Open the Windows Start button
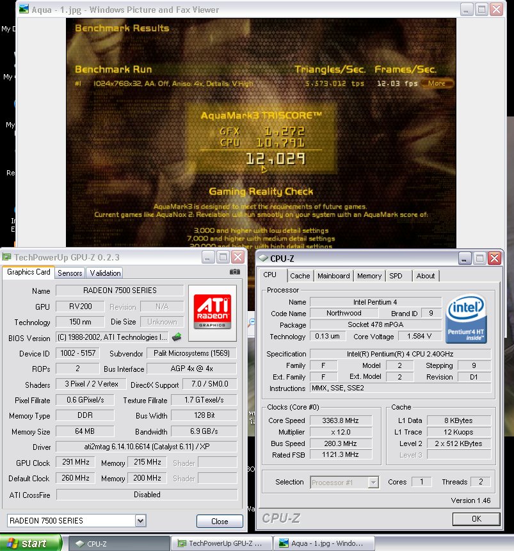The width and height of the screenshot is (514, 551). pos(31,543)
